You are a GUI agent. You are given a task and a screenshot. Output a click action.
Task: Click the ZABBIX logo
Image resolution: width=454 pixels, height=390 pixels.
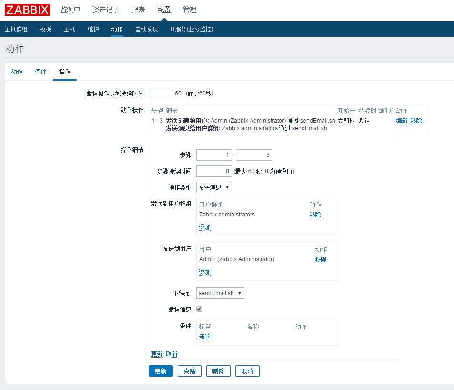27,10
